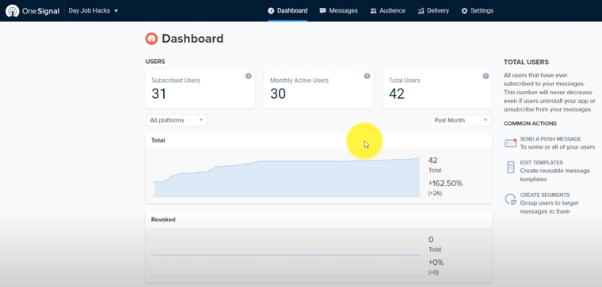The height and width of the screenshot is (287, 602).
Task: Click the Edit Templates icon
Action: pos(511,167)
